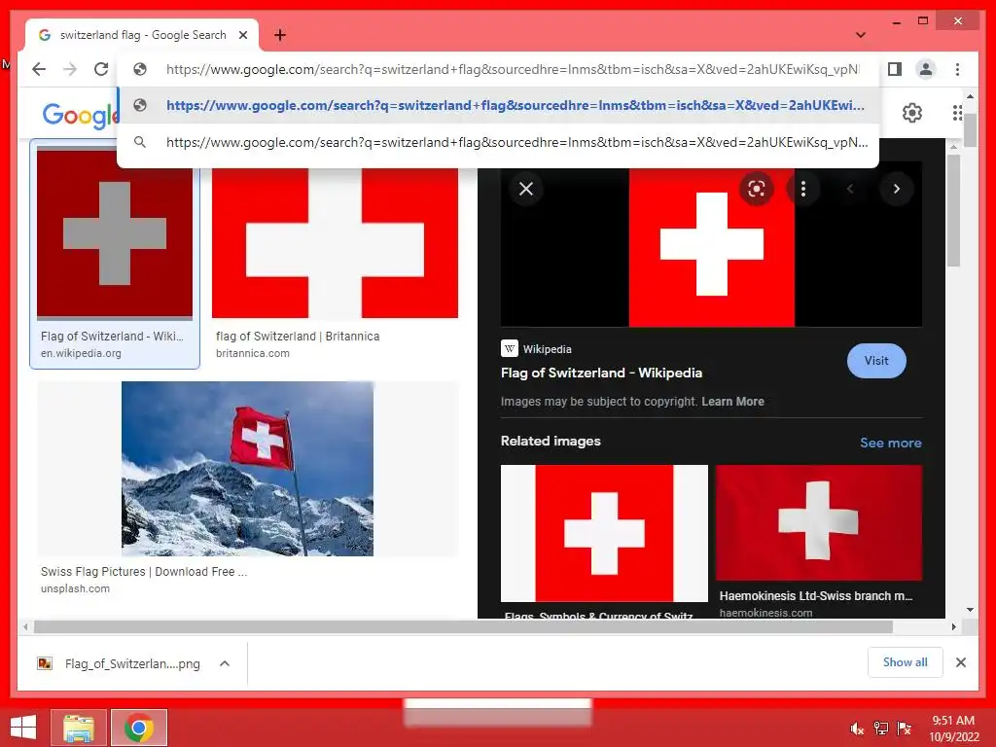Choose the search suggestion with magnifier icon
This screenshot has width=996, height=747.
[x=499, y=142]
